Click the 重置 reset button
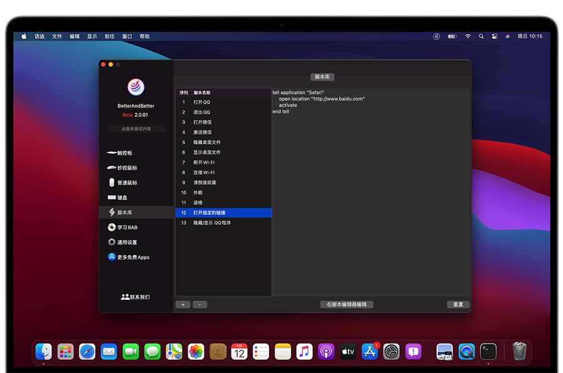 point(458,304)
